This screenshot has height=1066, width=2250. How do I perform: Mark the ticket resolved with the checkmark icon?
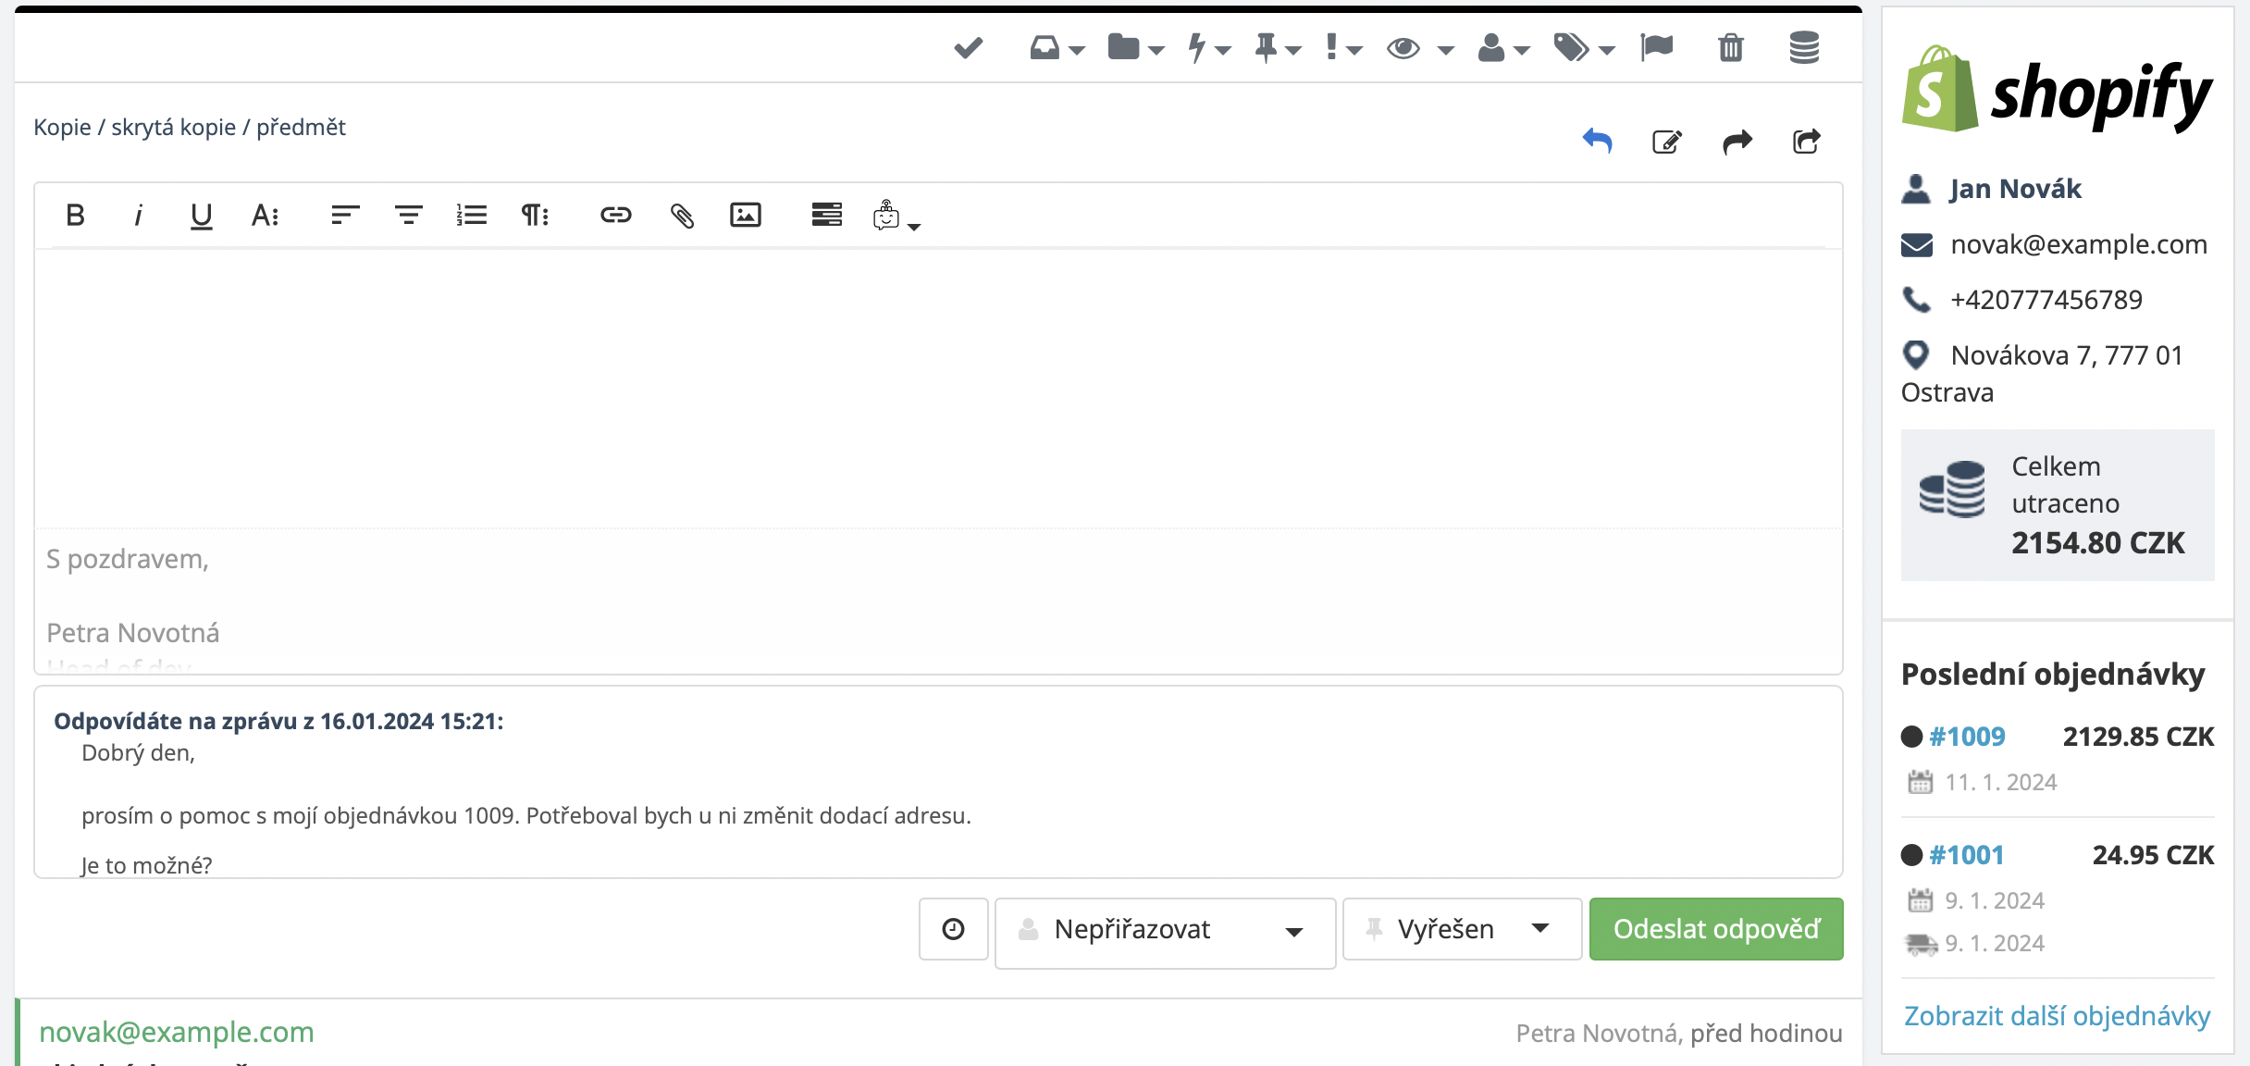point(968,47)
